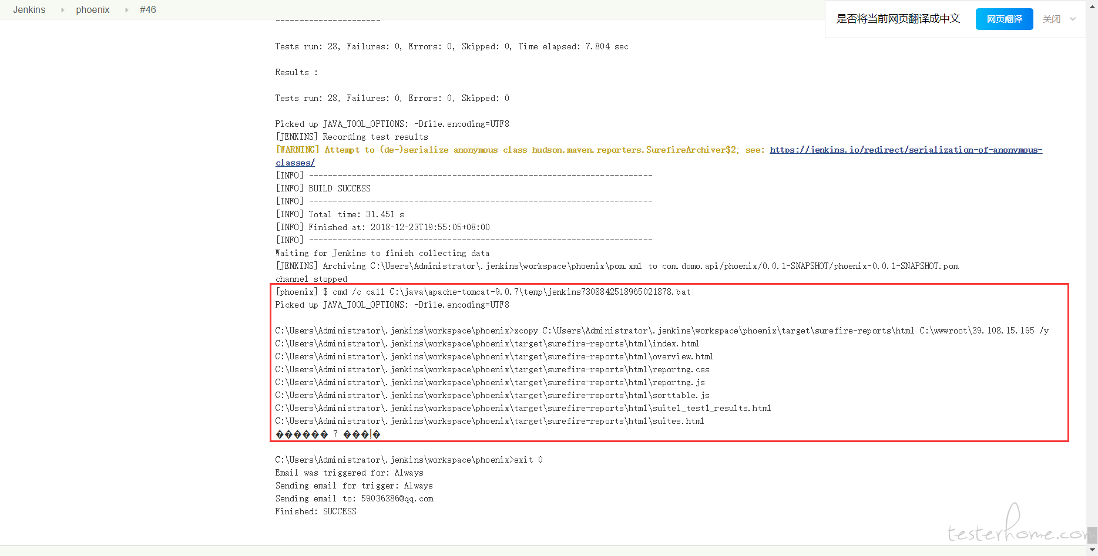Click the path line ending in suites.html
Image resolution: width=1098 pixels, height=556 pixels.
[x=489, y=421]
